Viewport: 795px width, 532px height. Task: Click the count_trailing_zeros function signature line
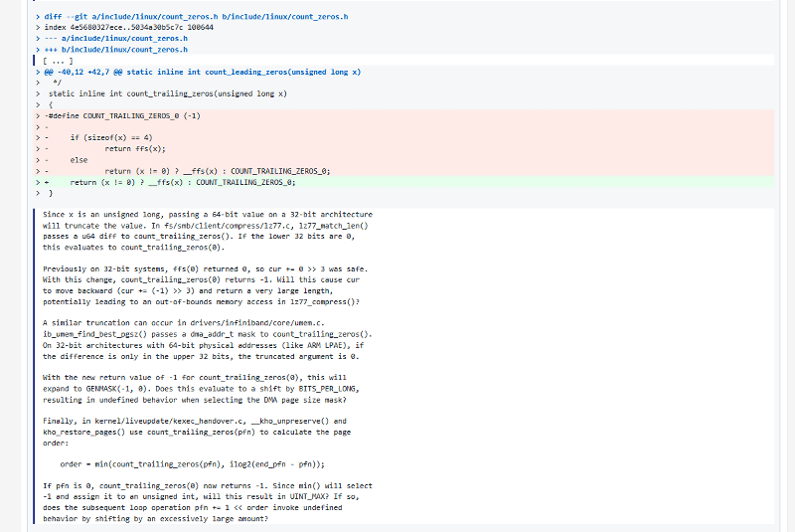pos(167,93)
